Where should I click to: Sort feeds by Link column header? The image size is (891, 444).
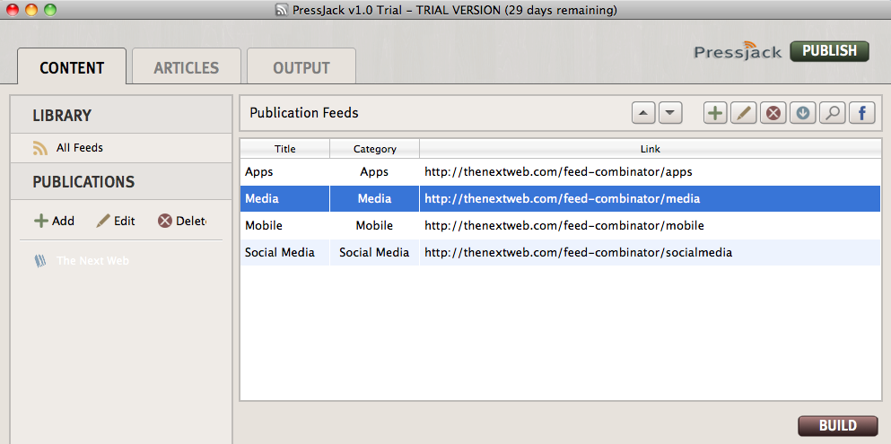tap(650, 149)
